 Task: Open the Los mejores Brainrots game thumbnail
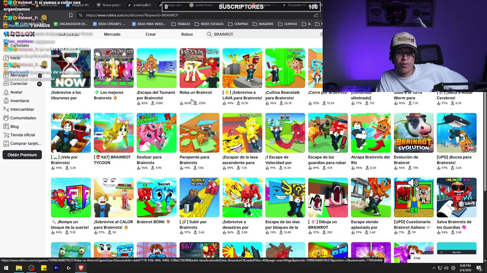coord(114,68)
